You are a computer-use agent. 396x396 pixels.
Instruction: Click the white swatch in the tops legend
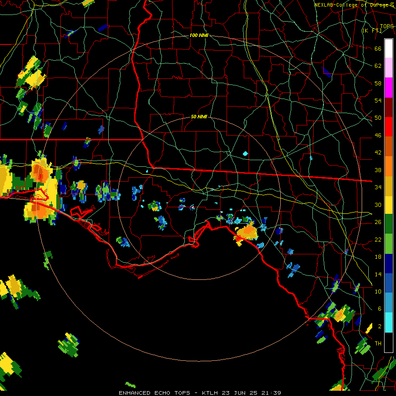(389, 48)
